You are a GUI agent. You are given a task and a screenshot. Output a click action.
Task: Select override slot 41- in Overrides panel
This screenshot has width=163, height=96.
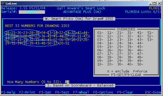pos(140,33)
